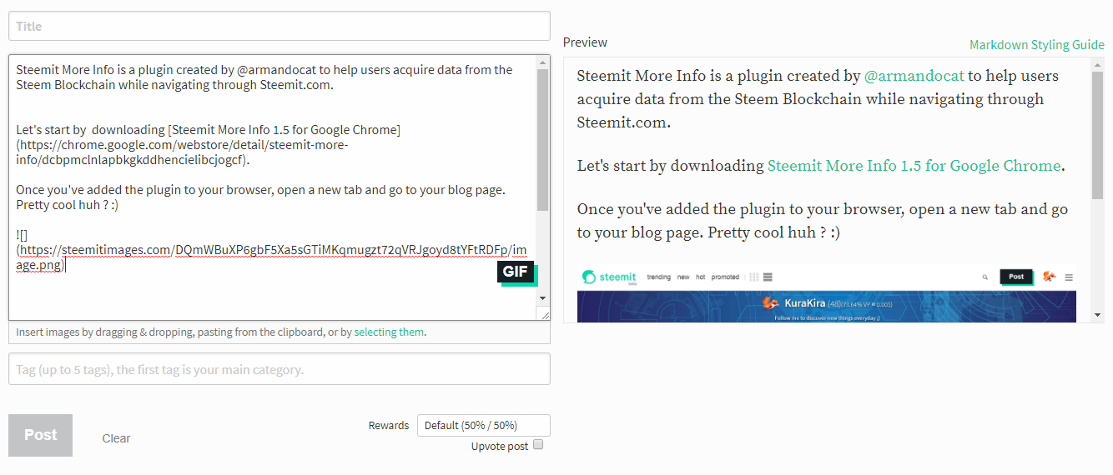Open the @armandocat link in preview
The image size is (1113, 475).
pos(914,76)
